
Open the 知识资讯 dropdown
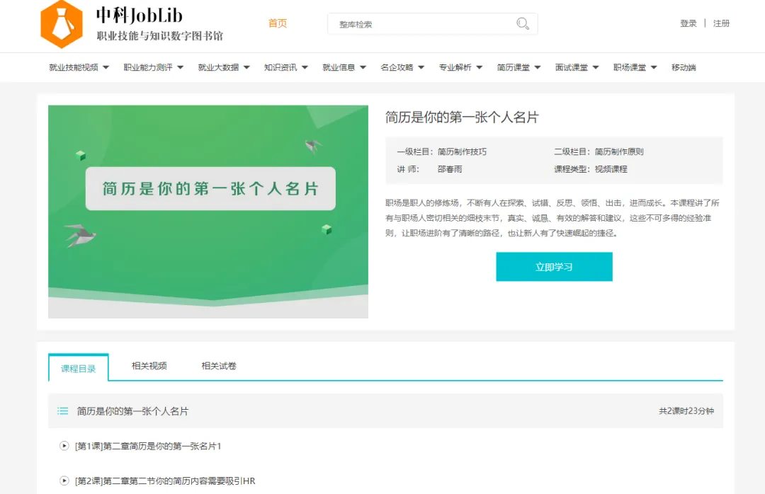coord(285,68)
